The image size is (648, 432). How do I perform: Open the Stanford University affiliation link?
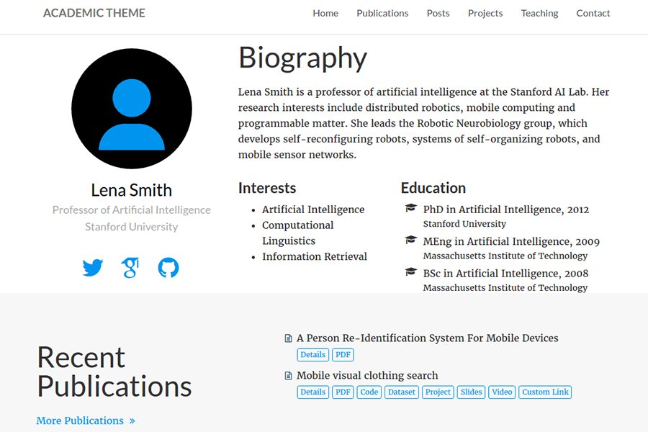(131, 227)
